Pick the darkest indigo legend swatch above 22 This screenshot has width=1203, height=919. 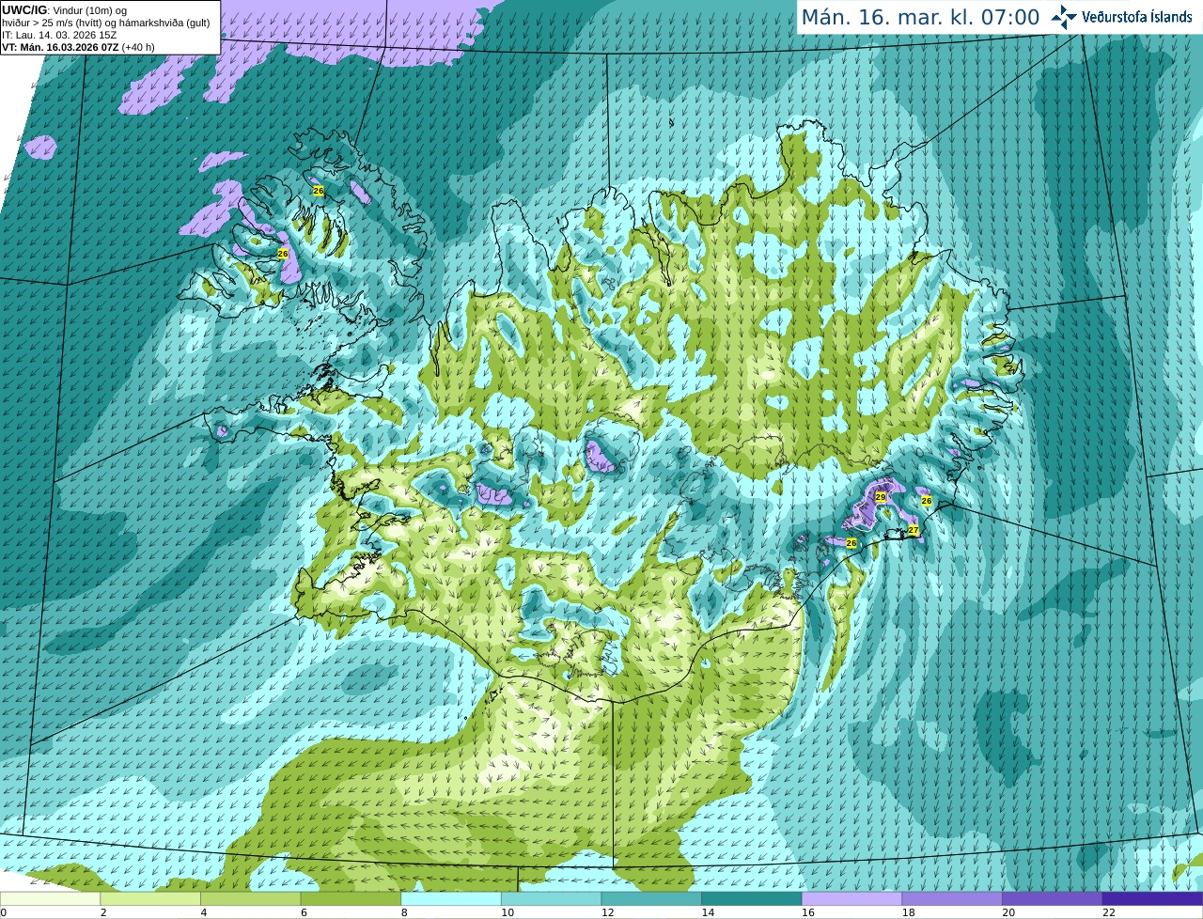coord(1152,898)
